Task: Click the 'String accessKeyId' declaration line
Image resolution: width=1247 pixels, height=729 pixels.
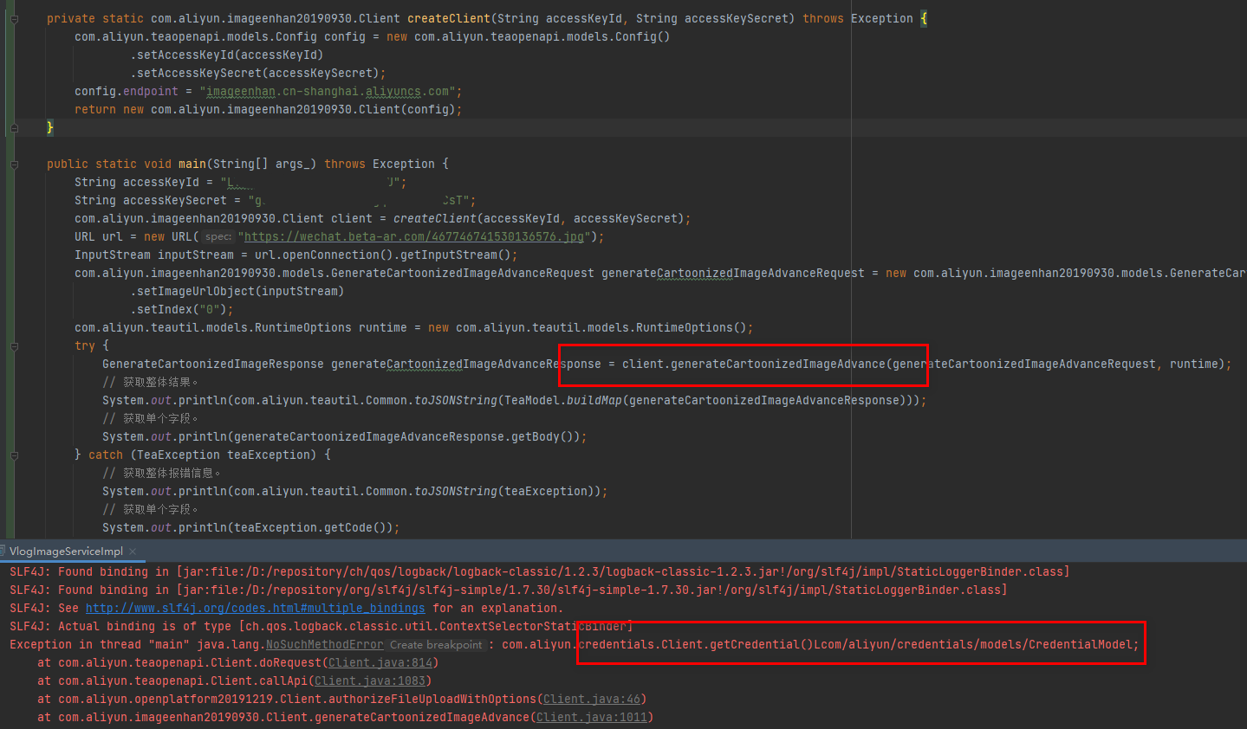Action: pyautogui.click(x=241, y=182)
